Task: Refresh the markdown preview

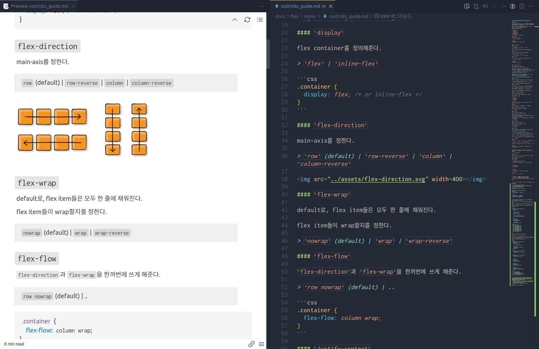Action: pos(247,20)
